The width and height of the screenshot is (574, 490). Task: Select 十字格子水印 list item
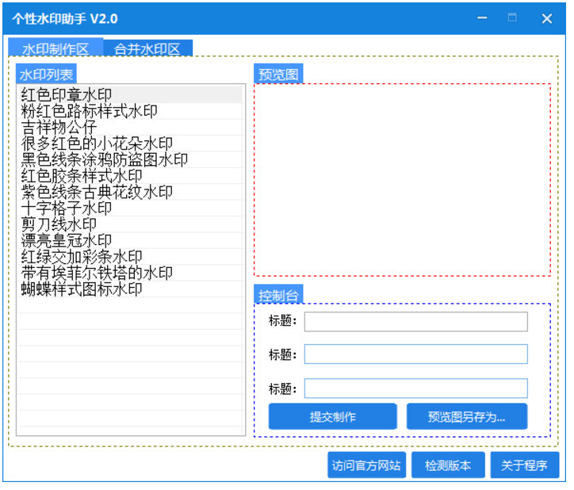(67, 208)
